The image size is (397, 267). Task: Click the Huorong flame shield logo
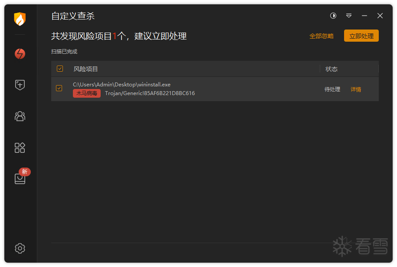(x=20, y=19)
